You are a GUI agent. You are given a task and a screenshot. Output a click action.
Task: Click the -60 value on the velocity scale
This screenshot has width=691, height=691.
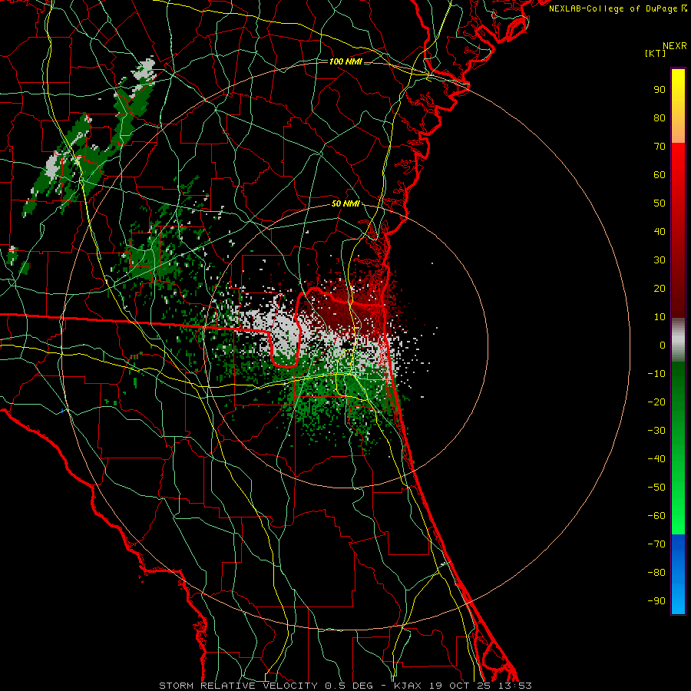(656, 516)
